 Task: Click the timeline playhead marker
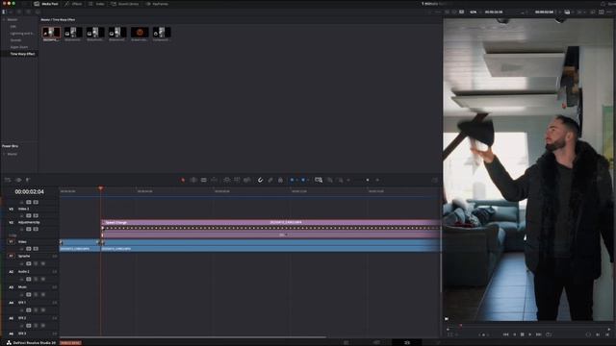(100, 188)
